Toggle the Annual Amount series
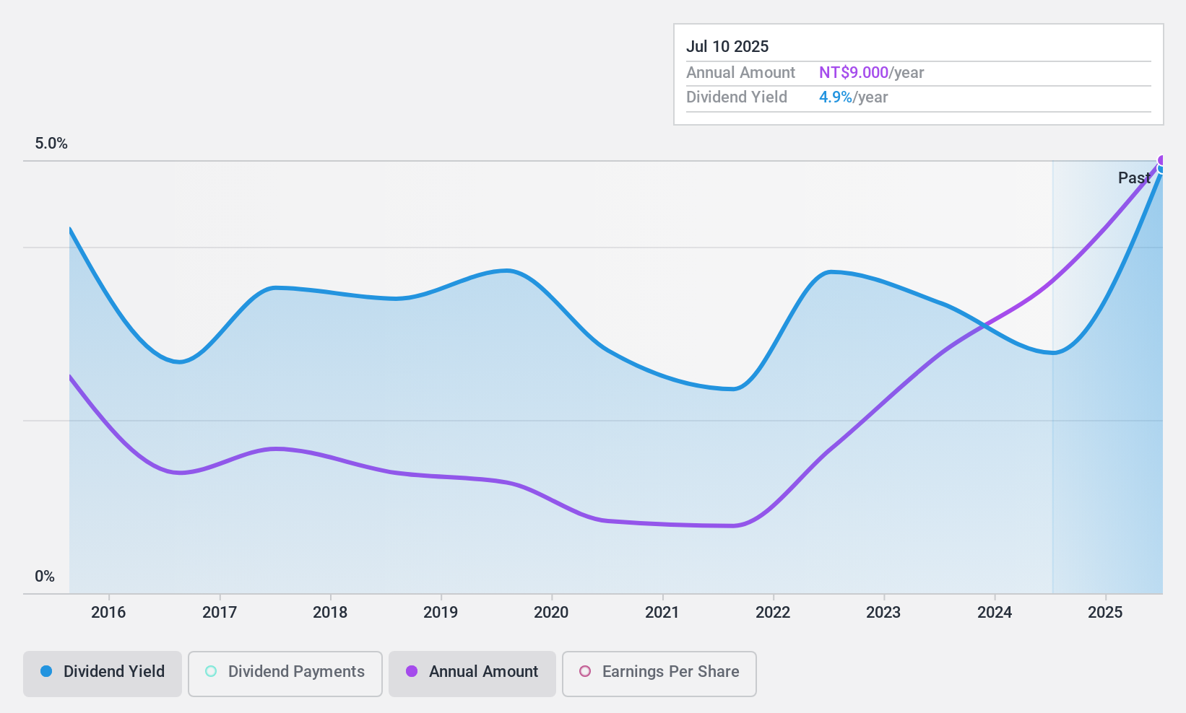Screen dimensions: 1186x713 point(472,674)
